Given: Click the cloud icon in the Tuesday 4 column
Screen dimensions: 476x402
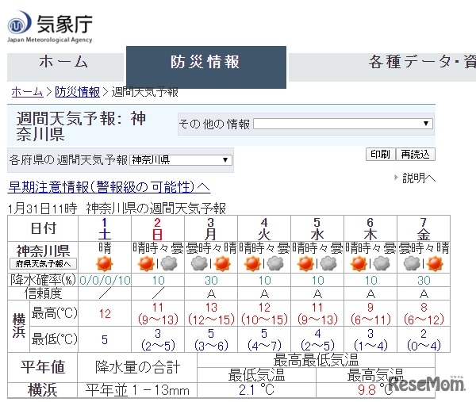Looking at the screenshot, I should click(x=275, y=263).
